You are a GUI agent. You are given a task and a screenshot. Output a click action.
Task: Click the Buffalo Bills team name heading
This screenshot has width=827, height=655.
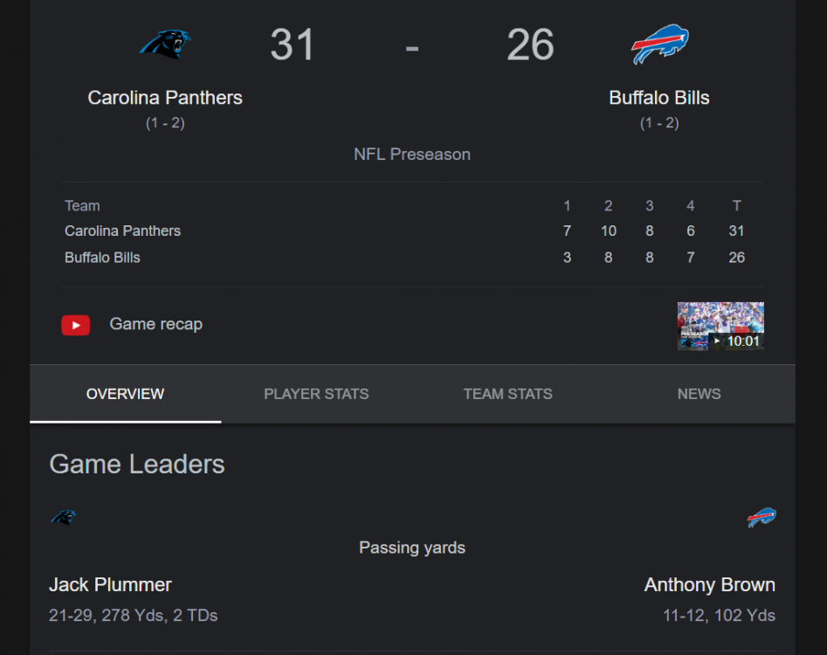[x=659, y=98]
